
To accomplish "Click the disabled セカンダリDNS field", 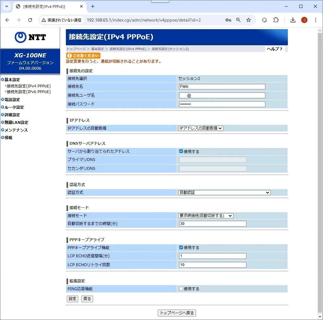I will coord(212,169).
